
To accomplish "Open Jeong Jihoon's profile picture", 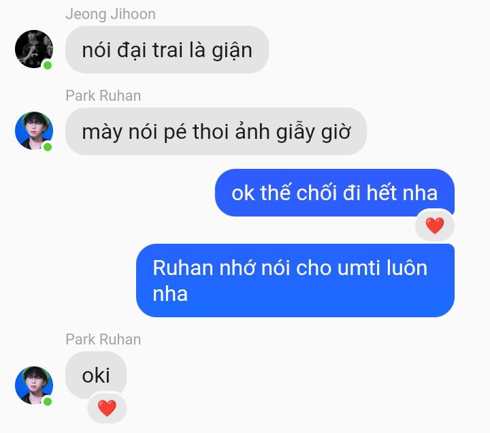I will (x=34, y=49).
